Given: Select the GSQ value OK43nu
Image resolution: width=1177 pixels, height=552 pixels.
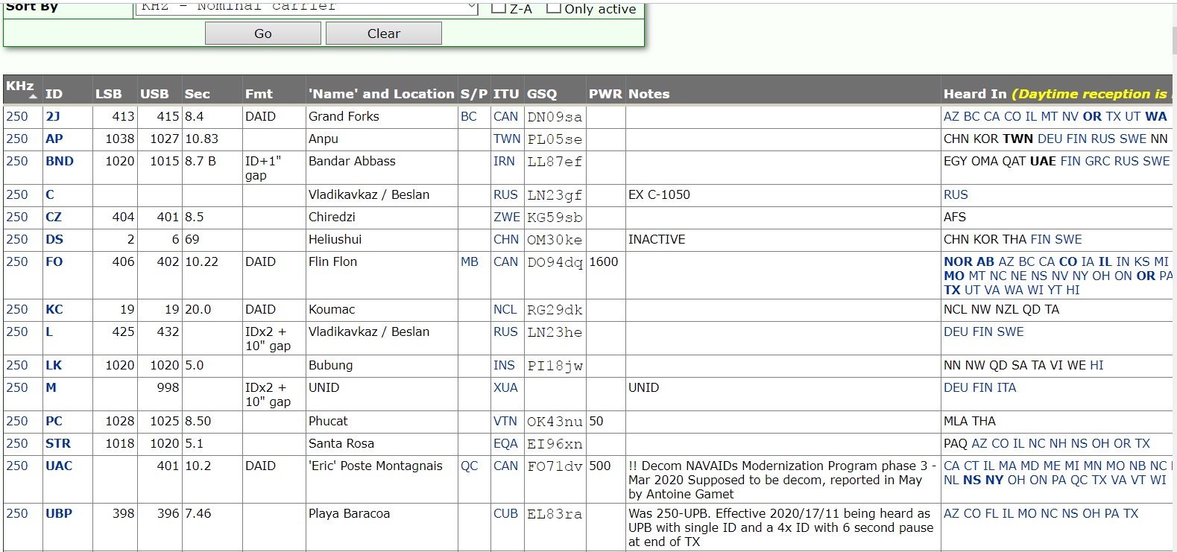Looking at the screenshot, I should [x=555, y=422].
